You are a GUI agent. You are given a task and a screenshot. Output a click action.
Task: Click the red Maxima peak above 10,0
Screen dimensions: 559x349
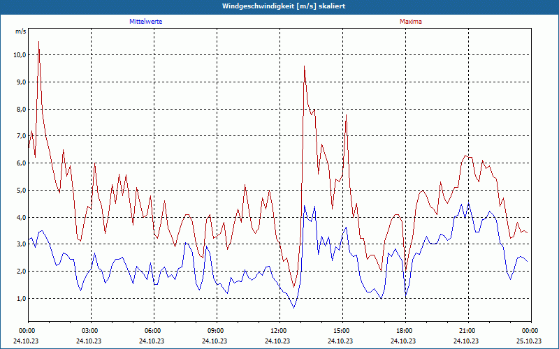click(38, 43)
